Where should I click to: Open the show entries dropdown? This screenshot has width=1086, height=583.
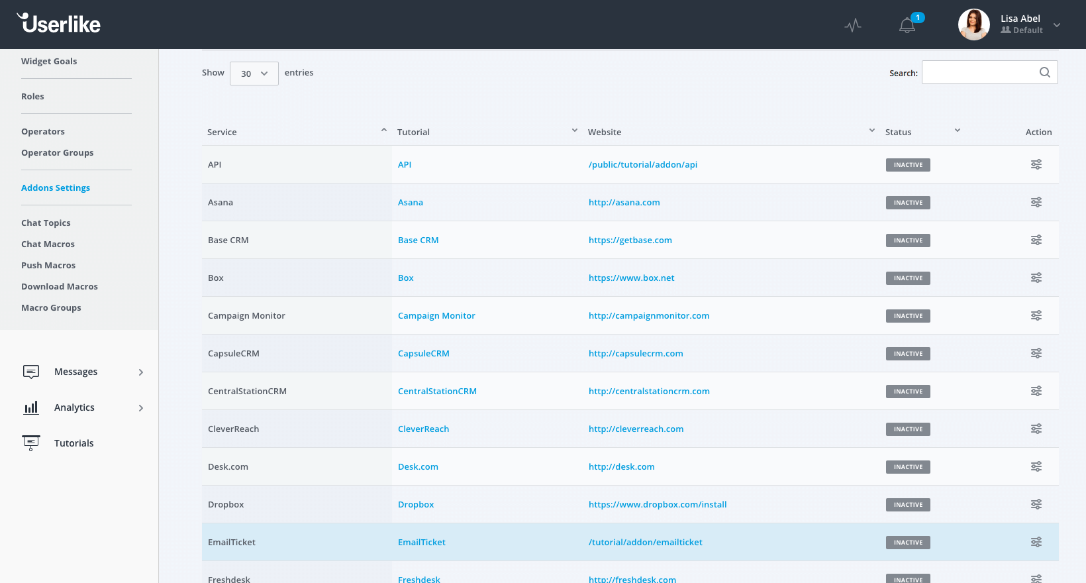(x=254, y=74)
